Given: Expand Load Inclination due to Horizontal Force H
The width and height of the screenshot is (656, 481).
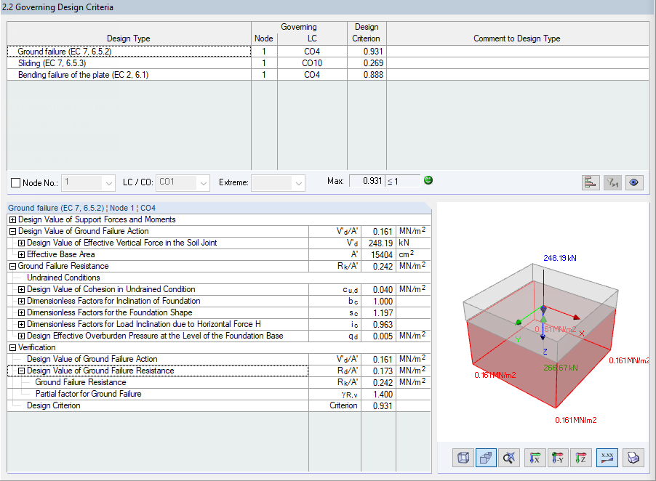Looking at the screenshot, I should point(21,324).
